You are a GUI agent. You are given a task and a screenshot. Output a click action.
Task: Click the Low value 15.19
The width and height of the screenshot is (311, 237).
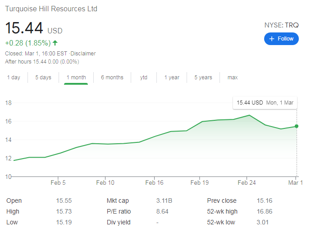click(64, 222)
